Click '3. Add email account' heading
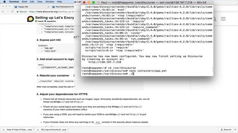Screen dimensions: 238x133 pos(55,59)
